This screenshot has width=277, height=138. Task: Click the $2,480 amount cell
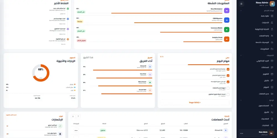tap(162, 131)
